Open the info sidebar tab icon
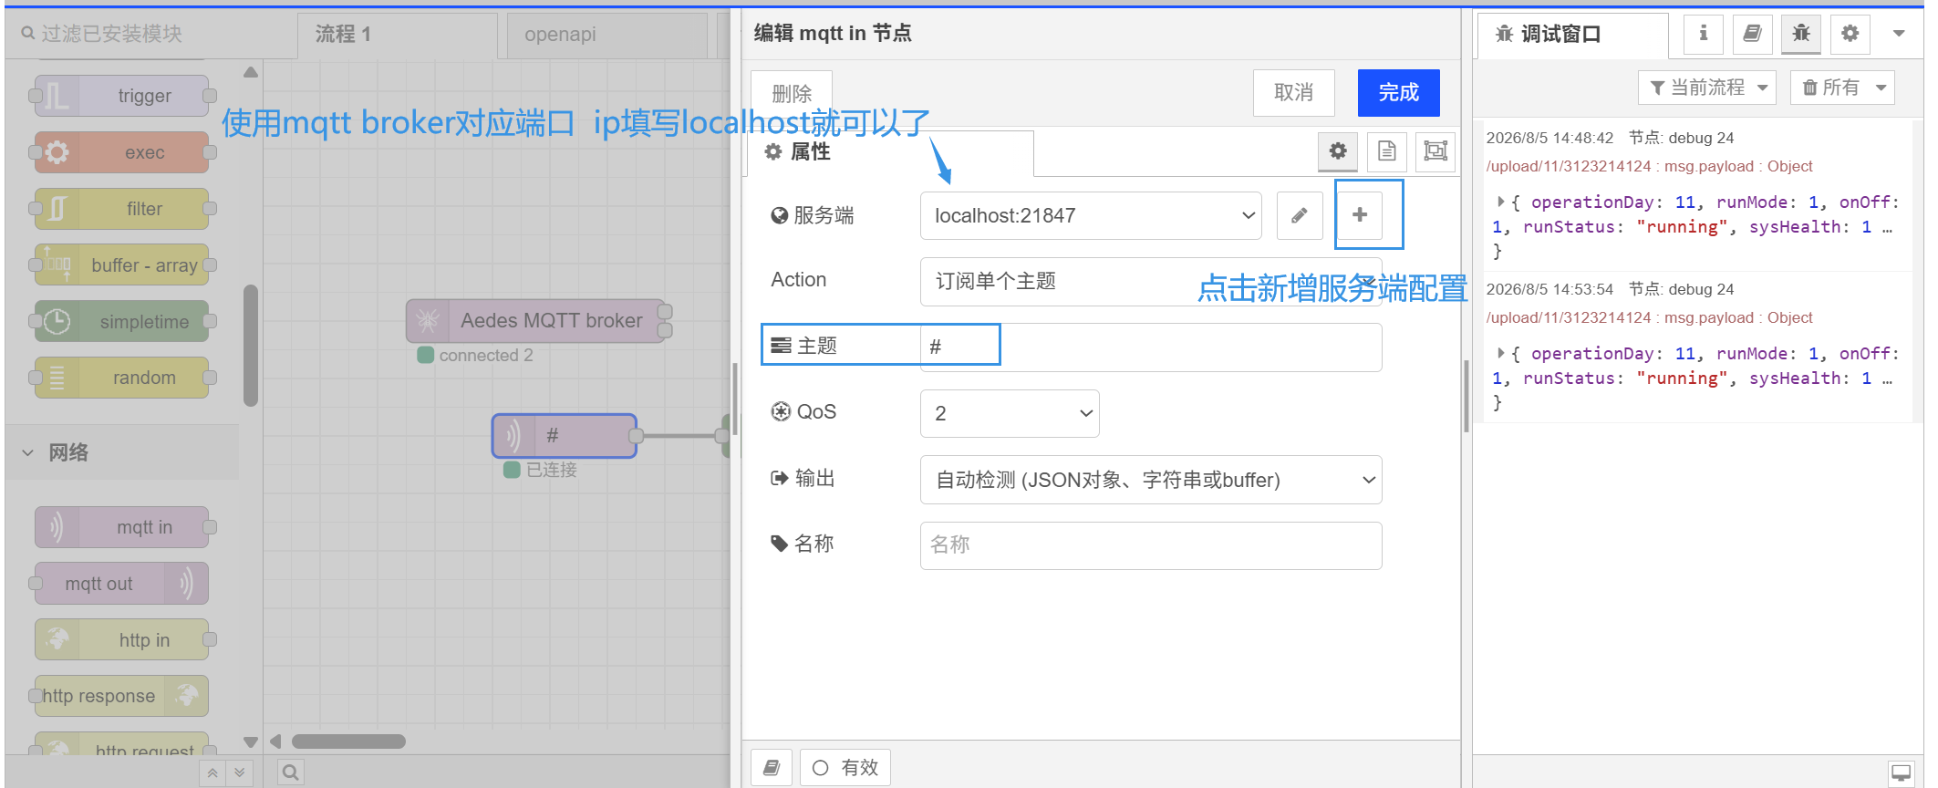This screenshot has width=1938, height=788. pos(1703,34)
